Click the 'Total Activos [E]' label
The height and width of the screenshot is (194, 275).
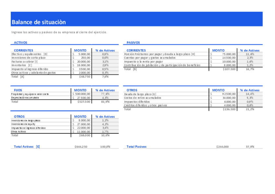(x=27, y=147)
